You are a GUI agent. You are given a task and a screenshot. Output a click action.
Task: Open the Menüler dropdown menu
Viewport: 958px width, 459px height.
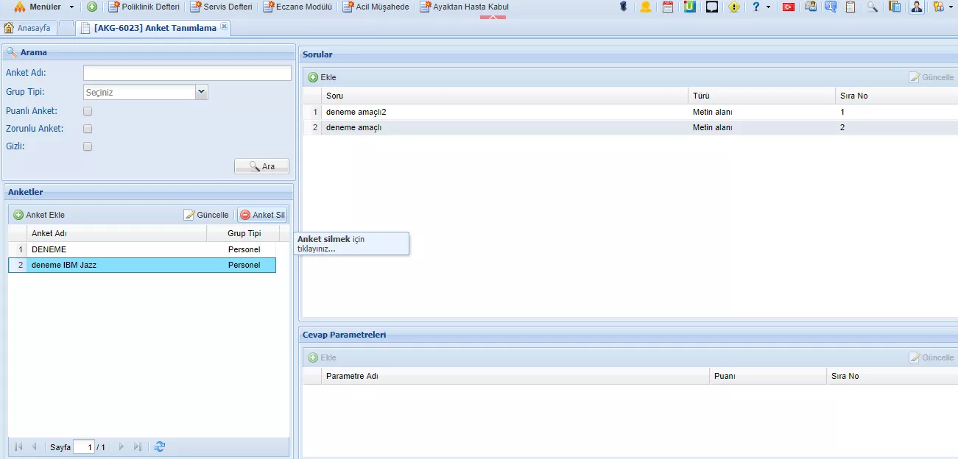tap(43, 7)
